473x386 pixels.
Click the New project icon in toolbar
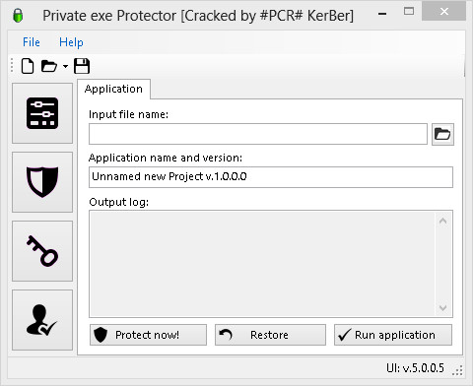click(28, 66)
